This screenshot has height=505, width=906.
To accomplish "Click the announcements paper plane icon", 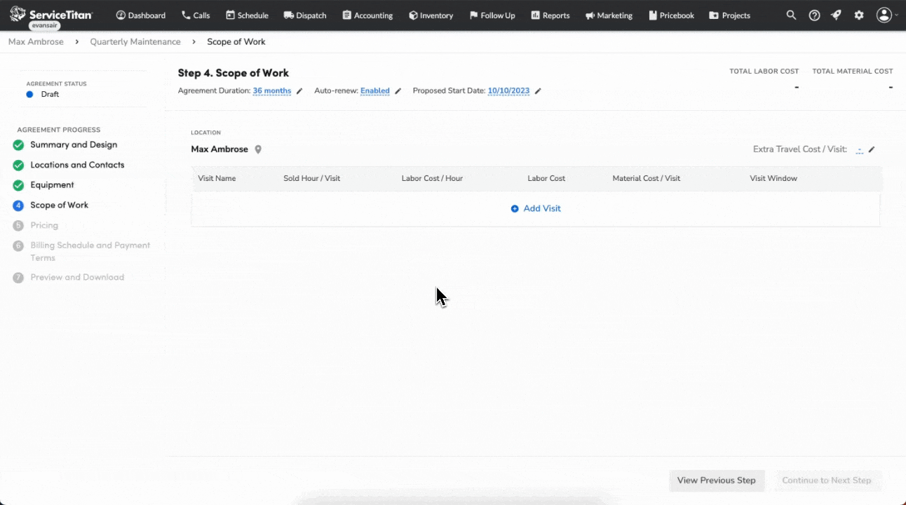I will [836, 15].
